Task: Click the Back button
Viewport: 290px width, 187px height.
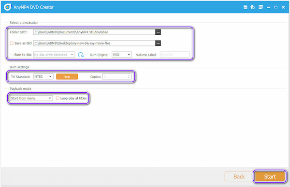Action: tap(239, 176)
